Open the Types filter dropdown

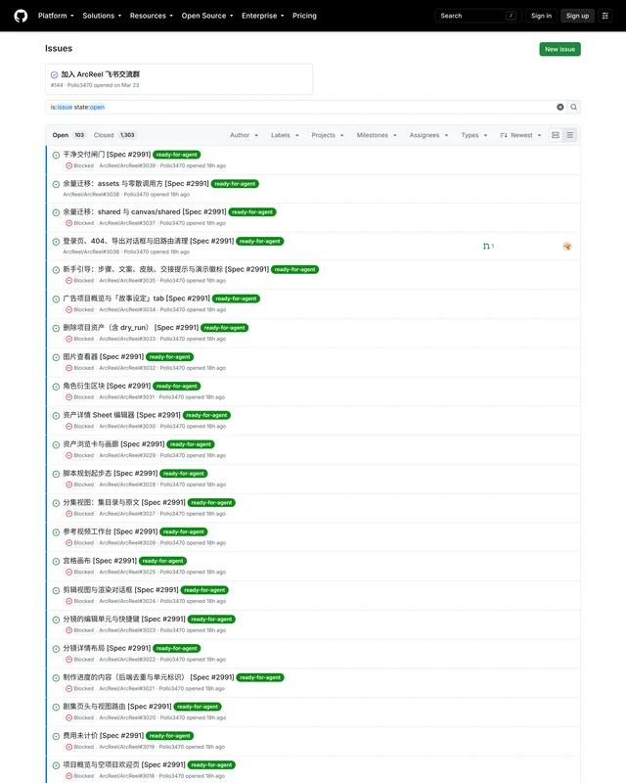pyautogui.click(x=473, y=135)
